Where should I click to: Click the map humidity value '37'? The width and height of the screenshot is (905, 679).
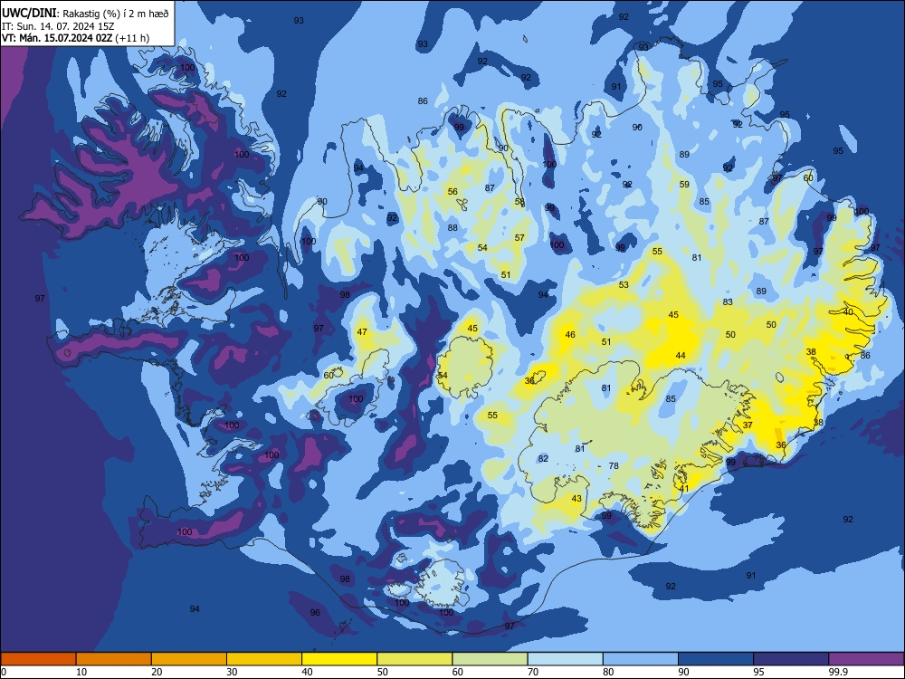[x=748, y=425]
